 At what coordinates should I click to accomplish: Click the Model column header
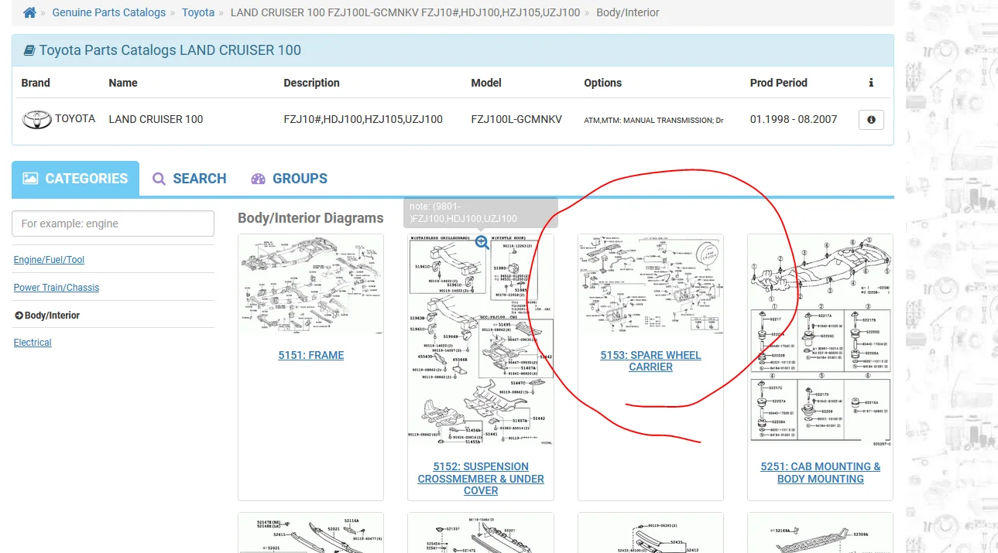[x=486, y=83]
